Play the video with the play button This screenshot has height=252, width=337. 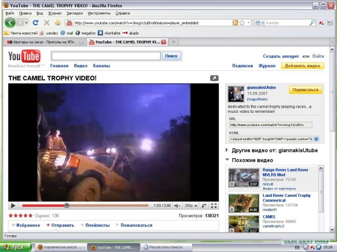click(13, 205)
